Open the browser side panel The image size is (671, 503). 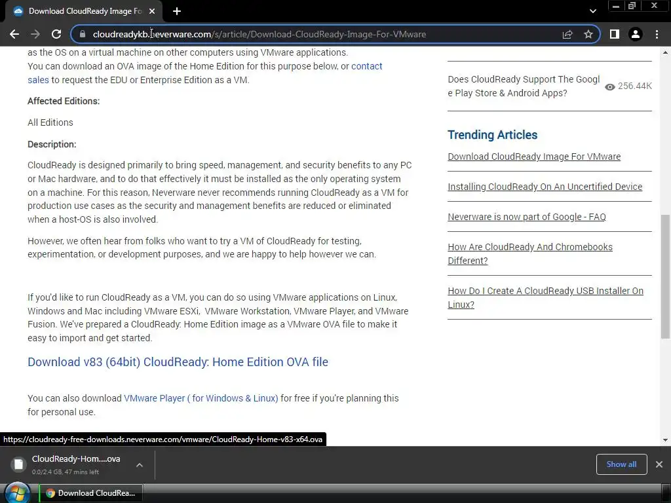[615, 34]
